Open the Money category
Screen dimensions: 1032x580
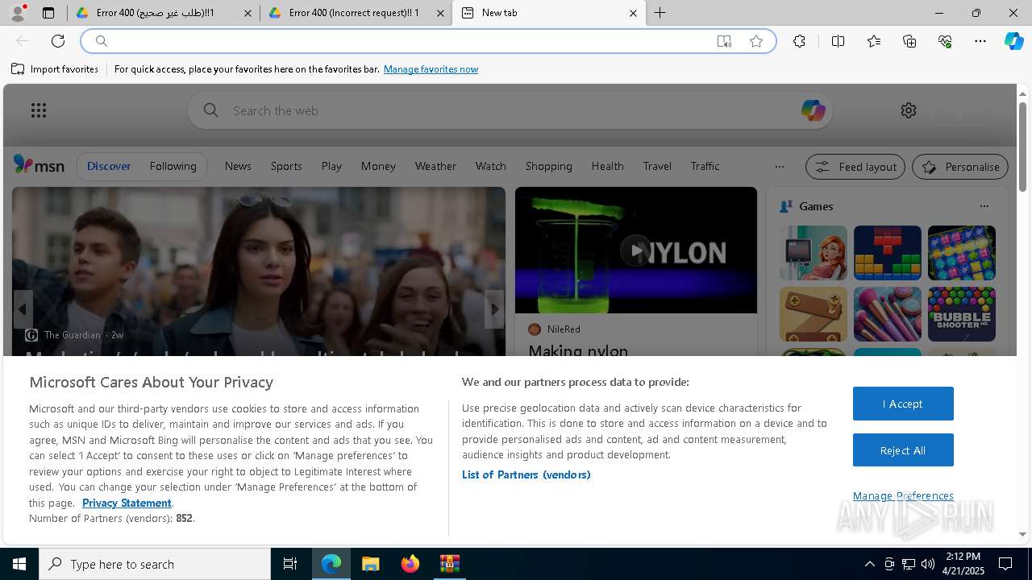point(378,166)
